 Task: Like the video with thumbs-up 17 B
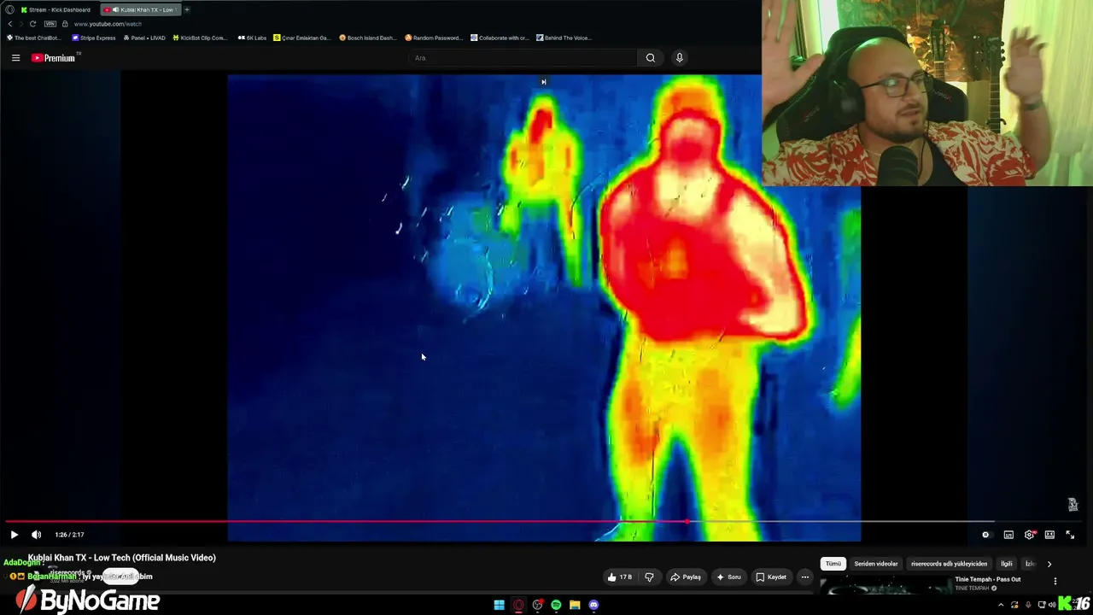click(x=619, y=577)
